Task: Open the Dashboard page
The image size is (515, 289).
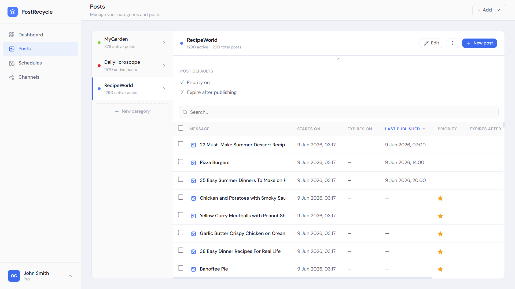Action: click(x=41, y=35)
